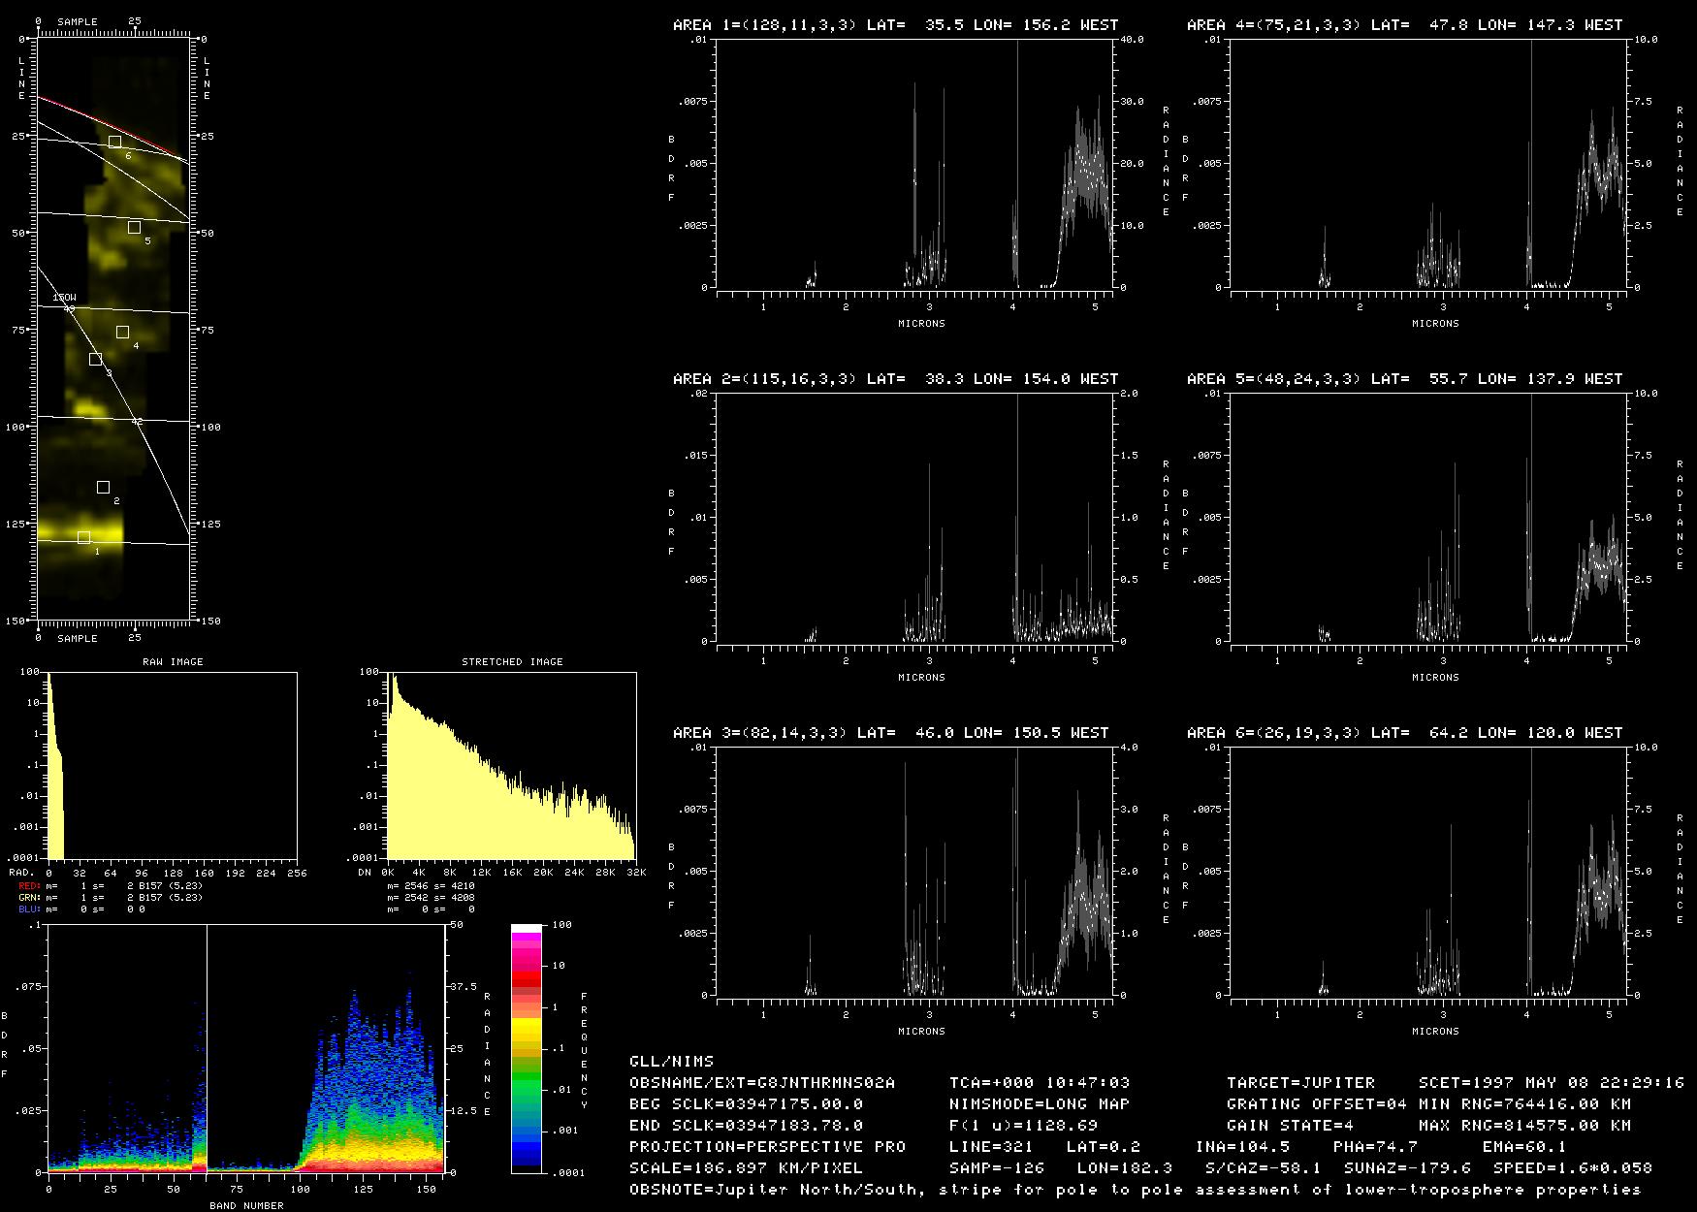
Task: Select the area 2 square marker
Action: (x=103, y=487)
